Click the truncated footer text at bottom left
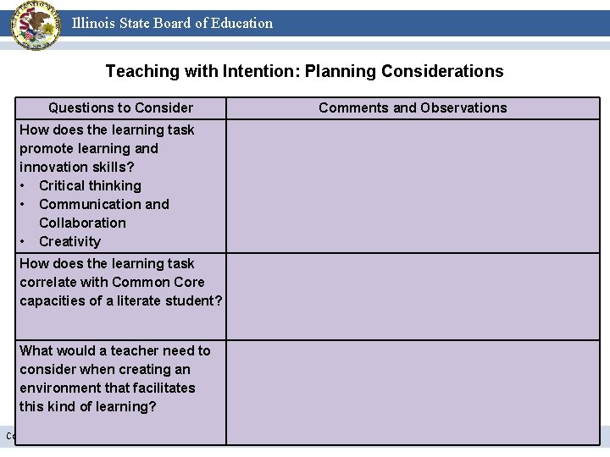 (9, 436)
